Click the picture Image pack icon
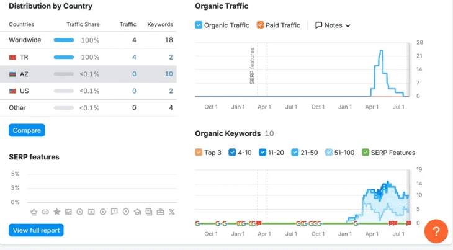The height and width of the screenshot is (250, 453). point(68,212)
